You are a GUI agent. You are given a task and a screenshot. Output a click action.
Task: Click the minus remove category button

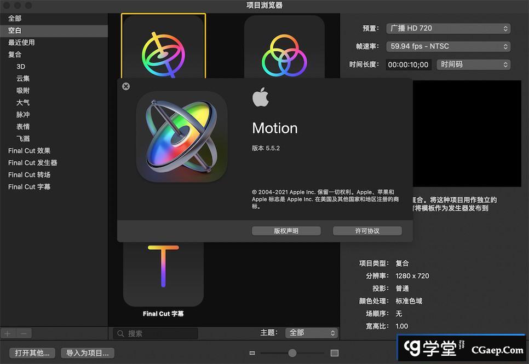pos(24,333)
